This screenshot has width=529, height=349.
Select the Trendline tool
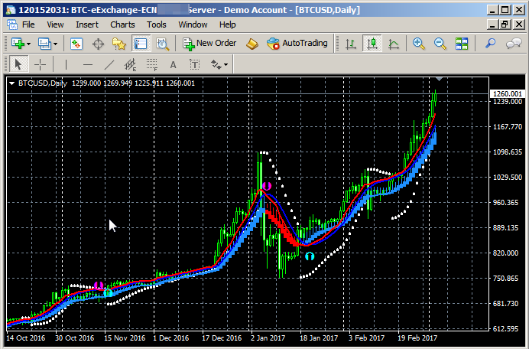(x=109, y=64)
